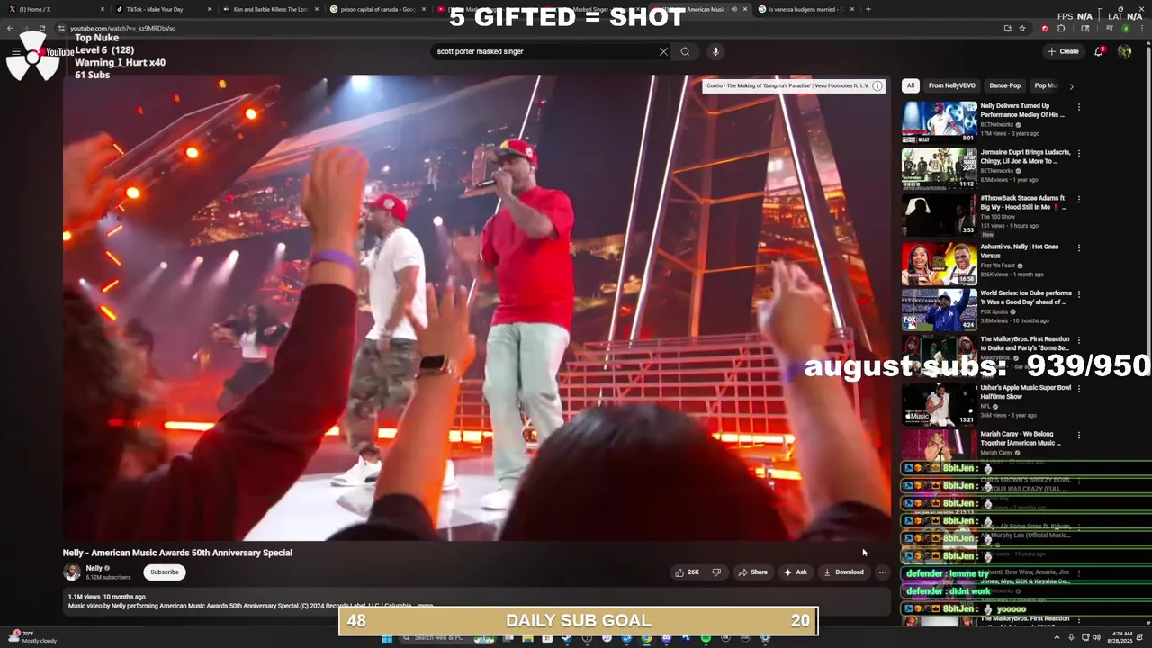
Task: Click the Ask button below the video
Action: pyautogui.click(x=795, y=572)
